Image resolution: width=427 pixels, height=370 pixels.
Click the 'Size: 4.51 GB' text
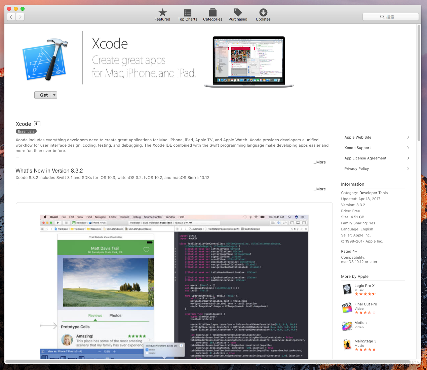pyautogui.click(x=353, y=217)
